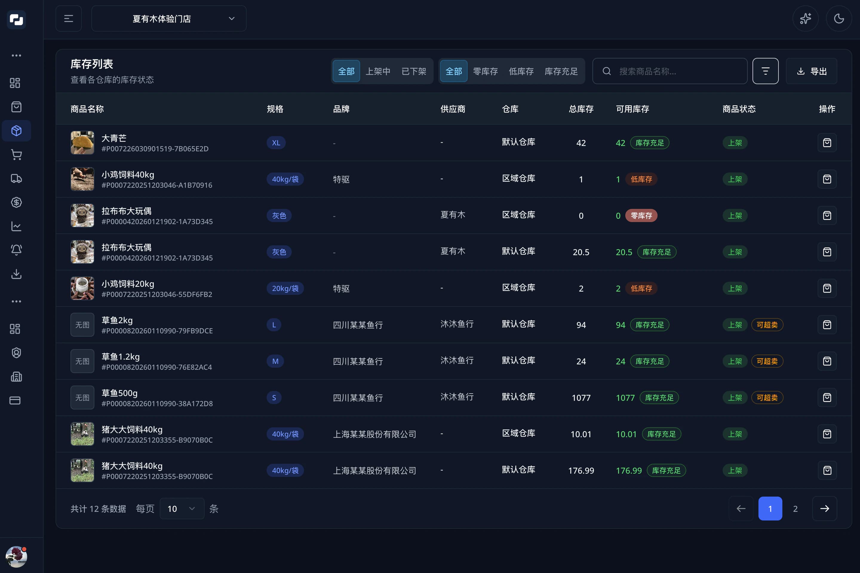This screenshot has height=573, width=860.
Task: Click the sparkle AI assistant icon
Action: (805, 19)
